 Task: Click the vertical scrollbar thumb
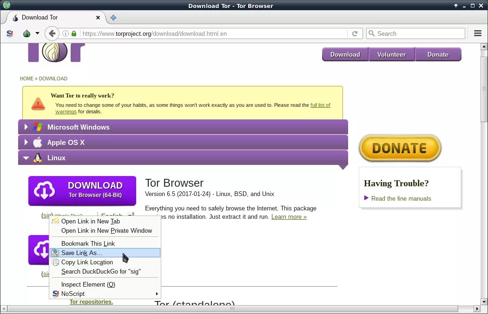484,89
